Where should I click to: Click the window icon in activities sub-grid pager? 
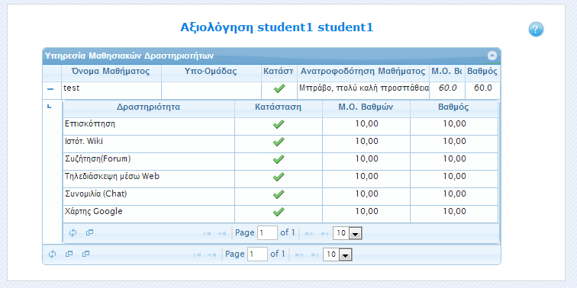[89, 232]
